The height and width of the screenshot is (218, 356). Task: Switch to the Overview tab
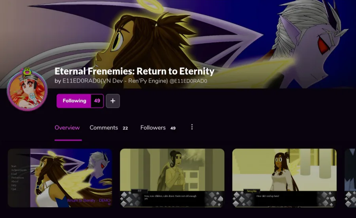coord(67,128)
